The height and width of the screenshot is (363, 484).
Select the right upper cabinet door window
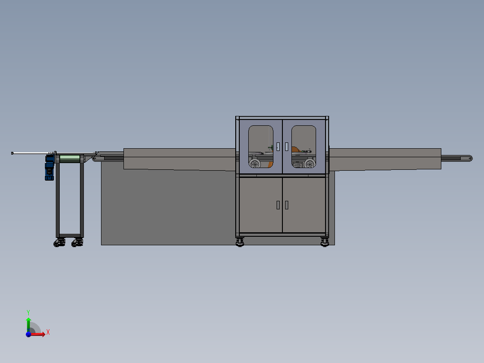(304, 146)
